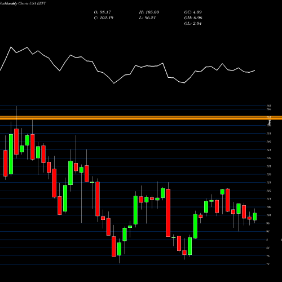The height and width of the screenshot is (282, 282).
Task: Click the 76 price axis label
Action: click(x=268, y=256)
